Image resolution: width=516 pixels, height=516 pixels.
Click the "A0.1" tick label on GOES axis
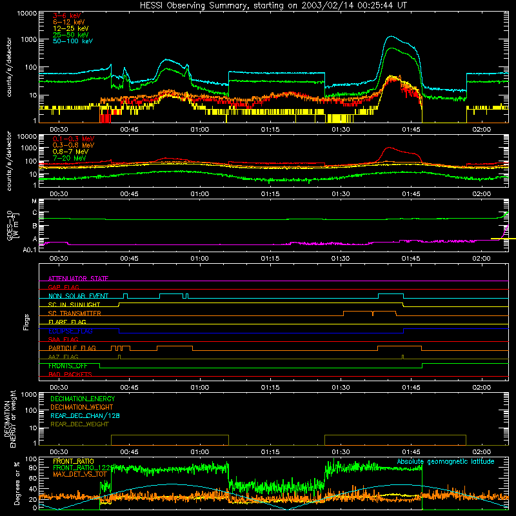click(30, 250)
